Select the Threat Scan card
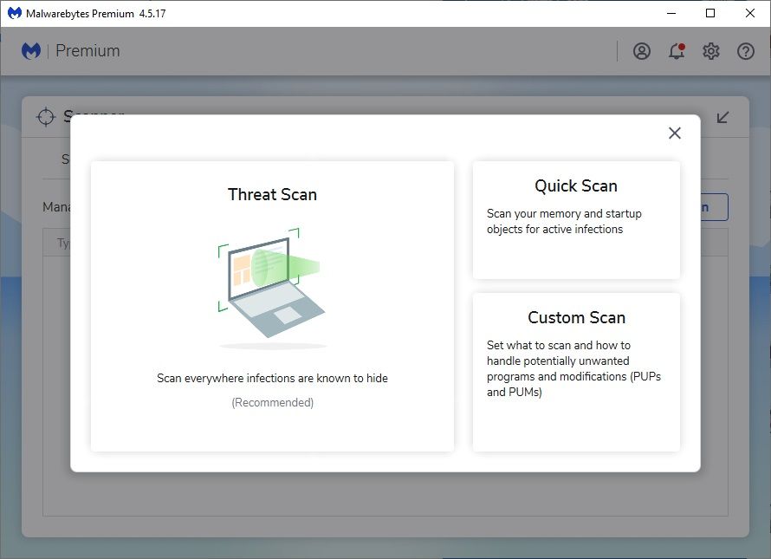The height and width of the screenshot is (559, 771). click(x=272, y=306)
